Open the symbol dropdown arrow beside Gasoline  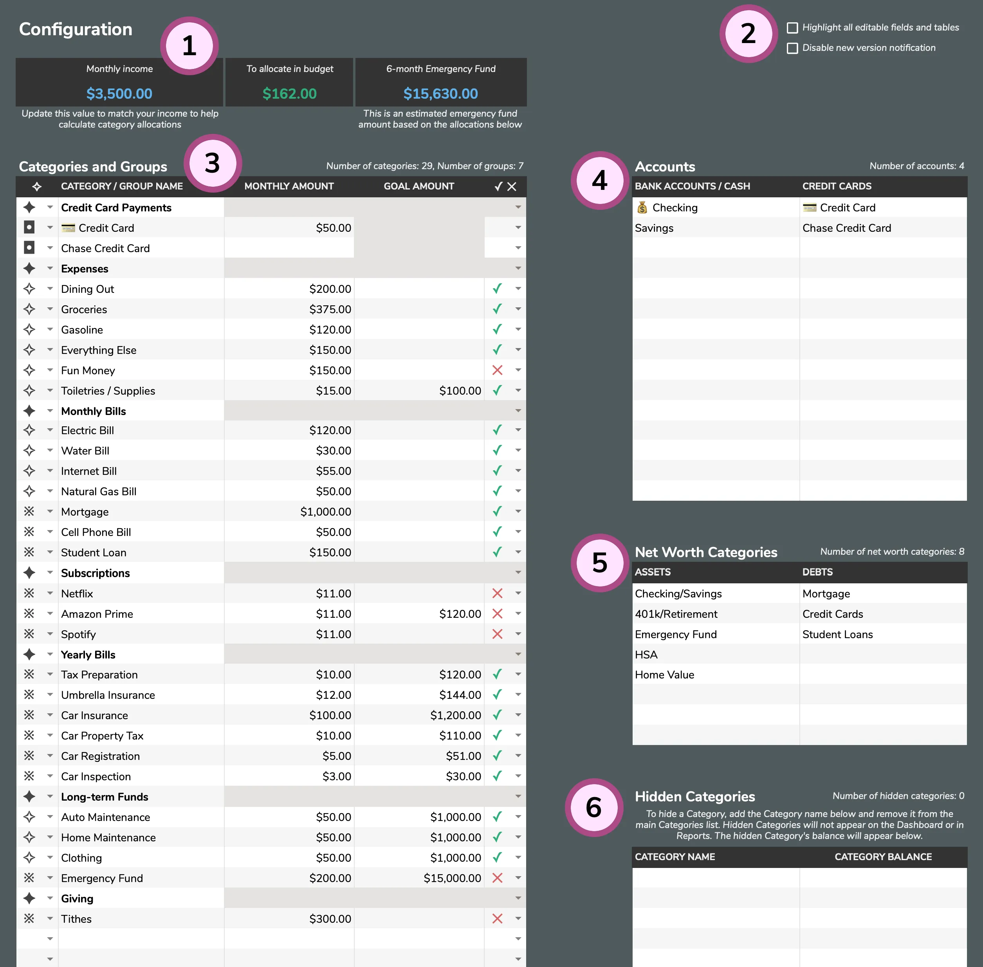(x=50, y=330)
